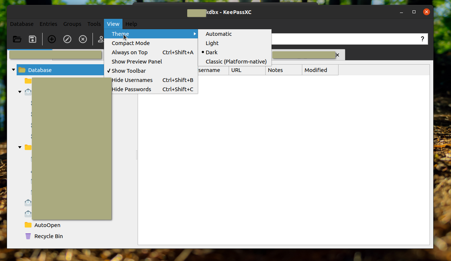
Task: Enable the Light theme
Action: click(x=212, y=43)
